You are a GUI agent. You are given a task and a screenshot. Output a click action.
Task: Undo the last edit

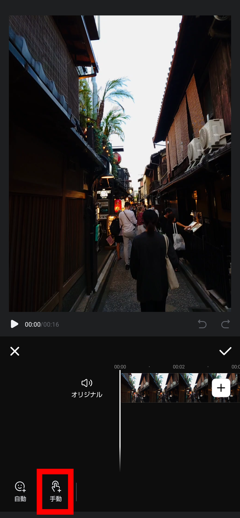(x=202, y=324)
